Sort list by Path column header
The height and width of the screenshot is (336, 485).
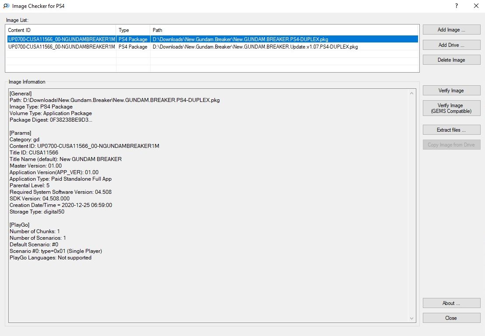tap(284, 30)
